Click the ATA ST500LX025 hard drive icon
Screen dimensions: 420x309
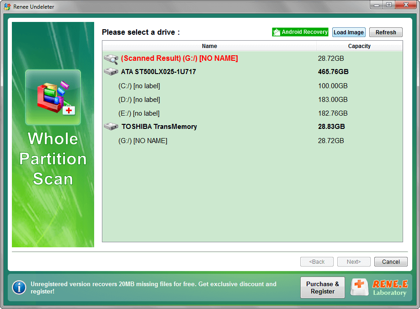(111, 72)
